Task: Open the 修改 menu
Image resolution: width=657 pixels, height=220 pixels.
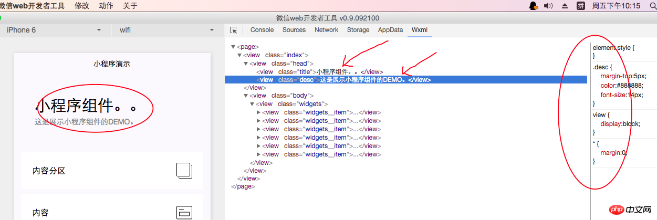Action: tap(82, 6)
